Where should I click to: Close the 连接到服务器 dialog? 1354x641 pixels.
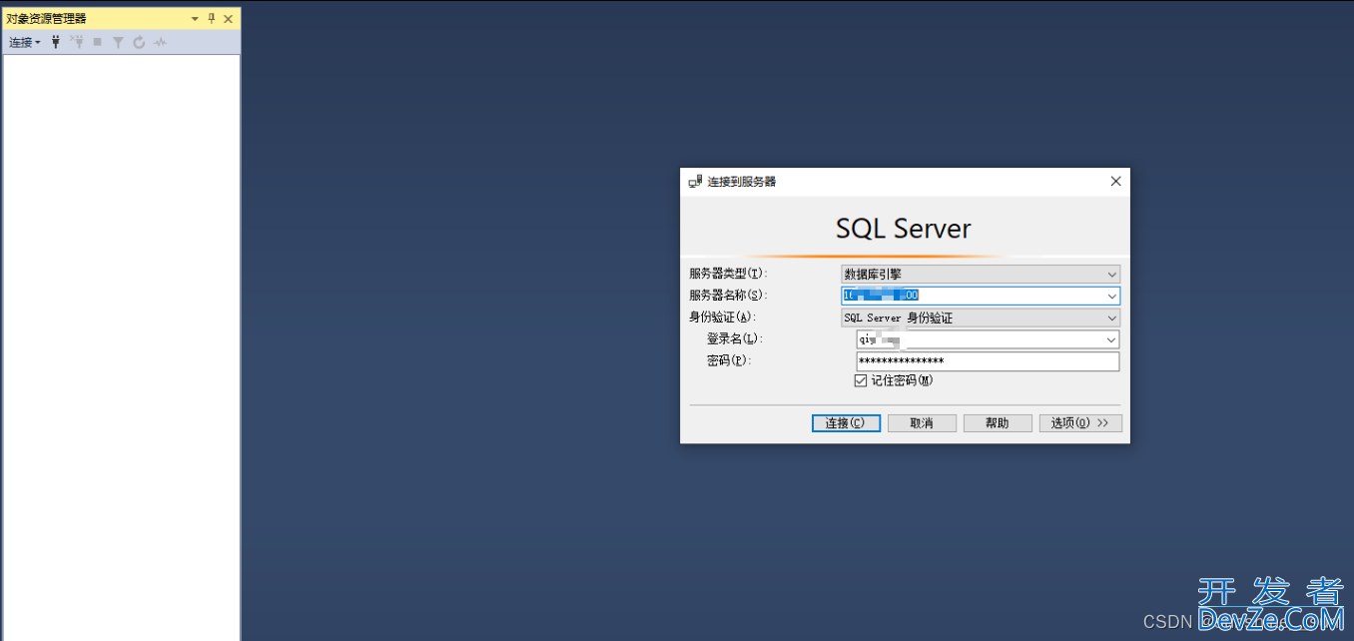click(1115, 182)
